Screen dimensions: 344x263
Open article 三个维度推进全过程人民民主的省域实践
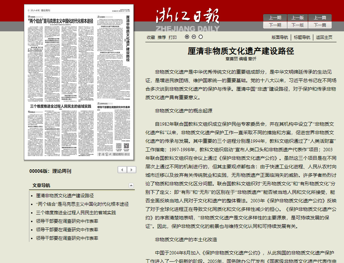[76, 213]
